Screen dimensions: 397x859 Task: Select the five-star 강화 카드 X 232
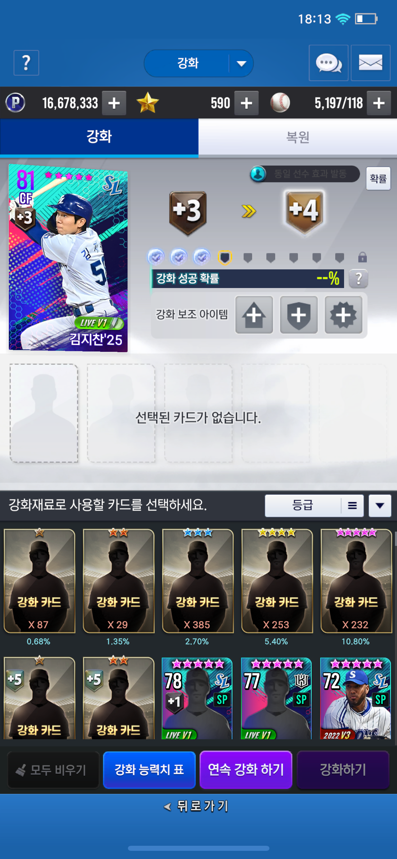356,581
